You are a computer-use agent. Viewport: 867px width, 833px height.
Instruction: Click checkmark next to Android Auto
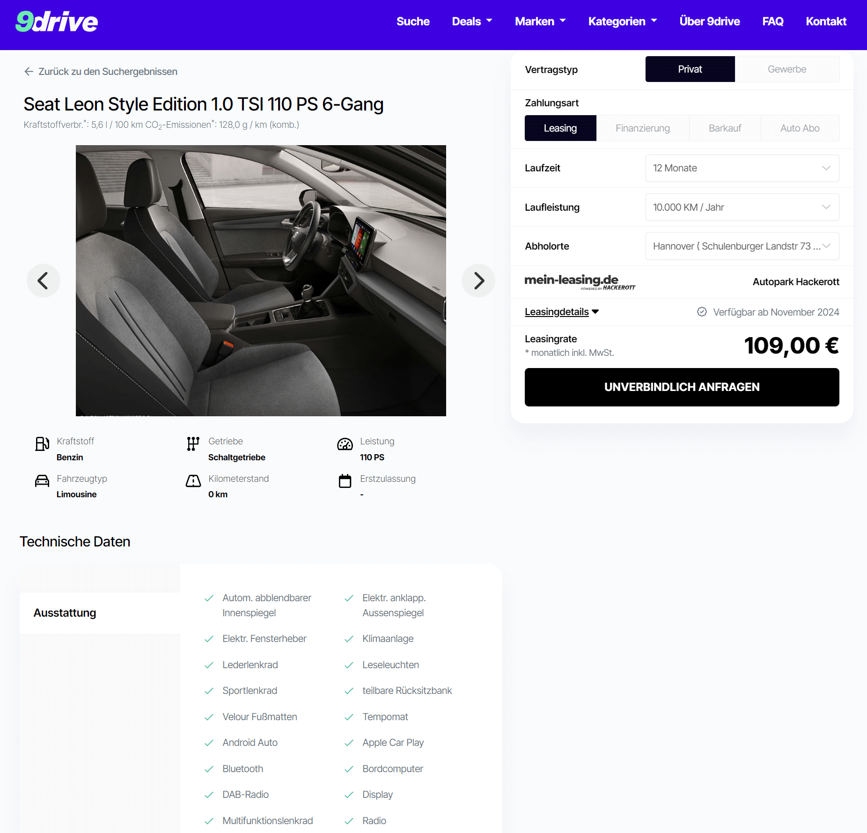point(209,743)
